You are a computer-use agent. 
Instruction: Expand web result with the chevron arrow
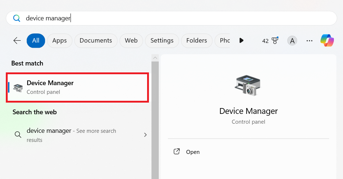point(145,135)
